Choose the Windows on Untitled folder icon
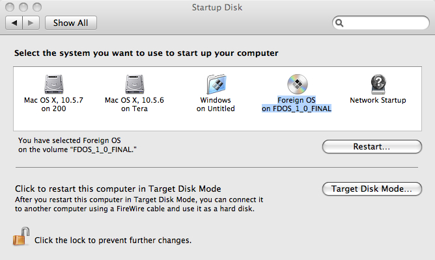The width and height of the screenshot is (435, 260). click(x=216, y=84)
